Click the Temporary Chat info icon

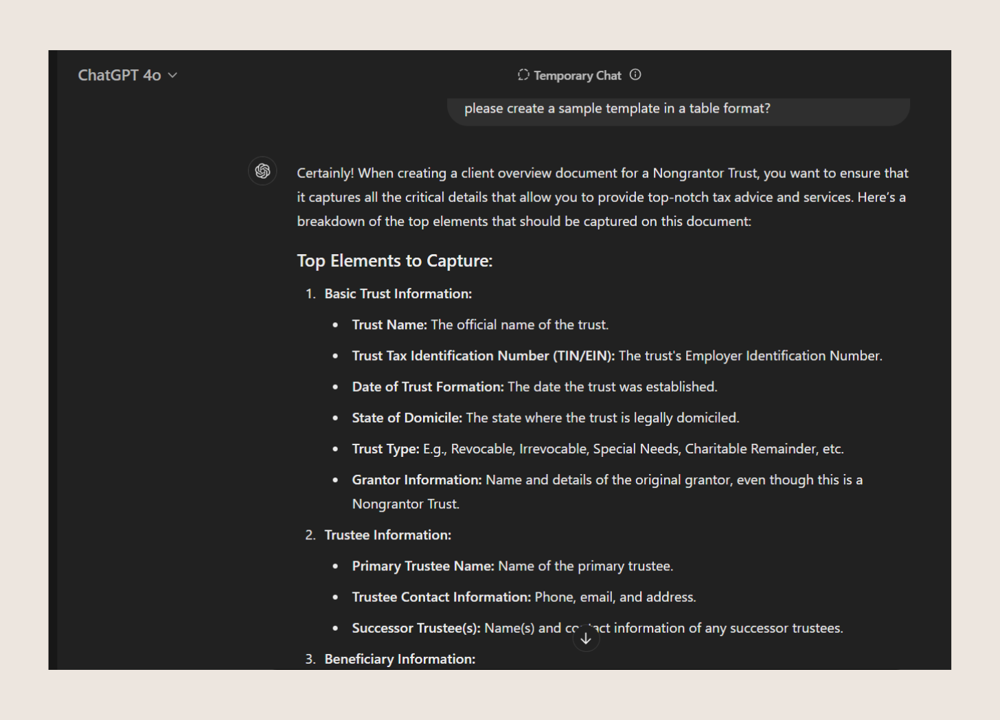(x=635, y=75)
